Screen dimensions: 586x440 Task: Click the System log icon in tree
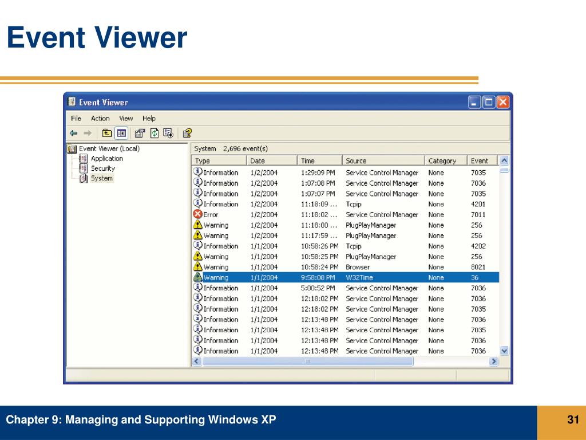(84, 179)
